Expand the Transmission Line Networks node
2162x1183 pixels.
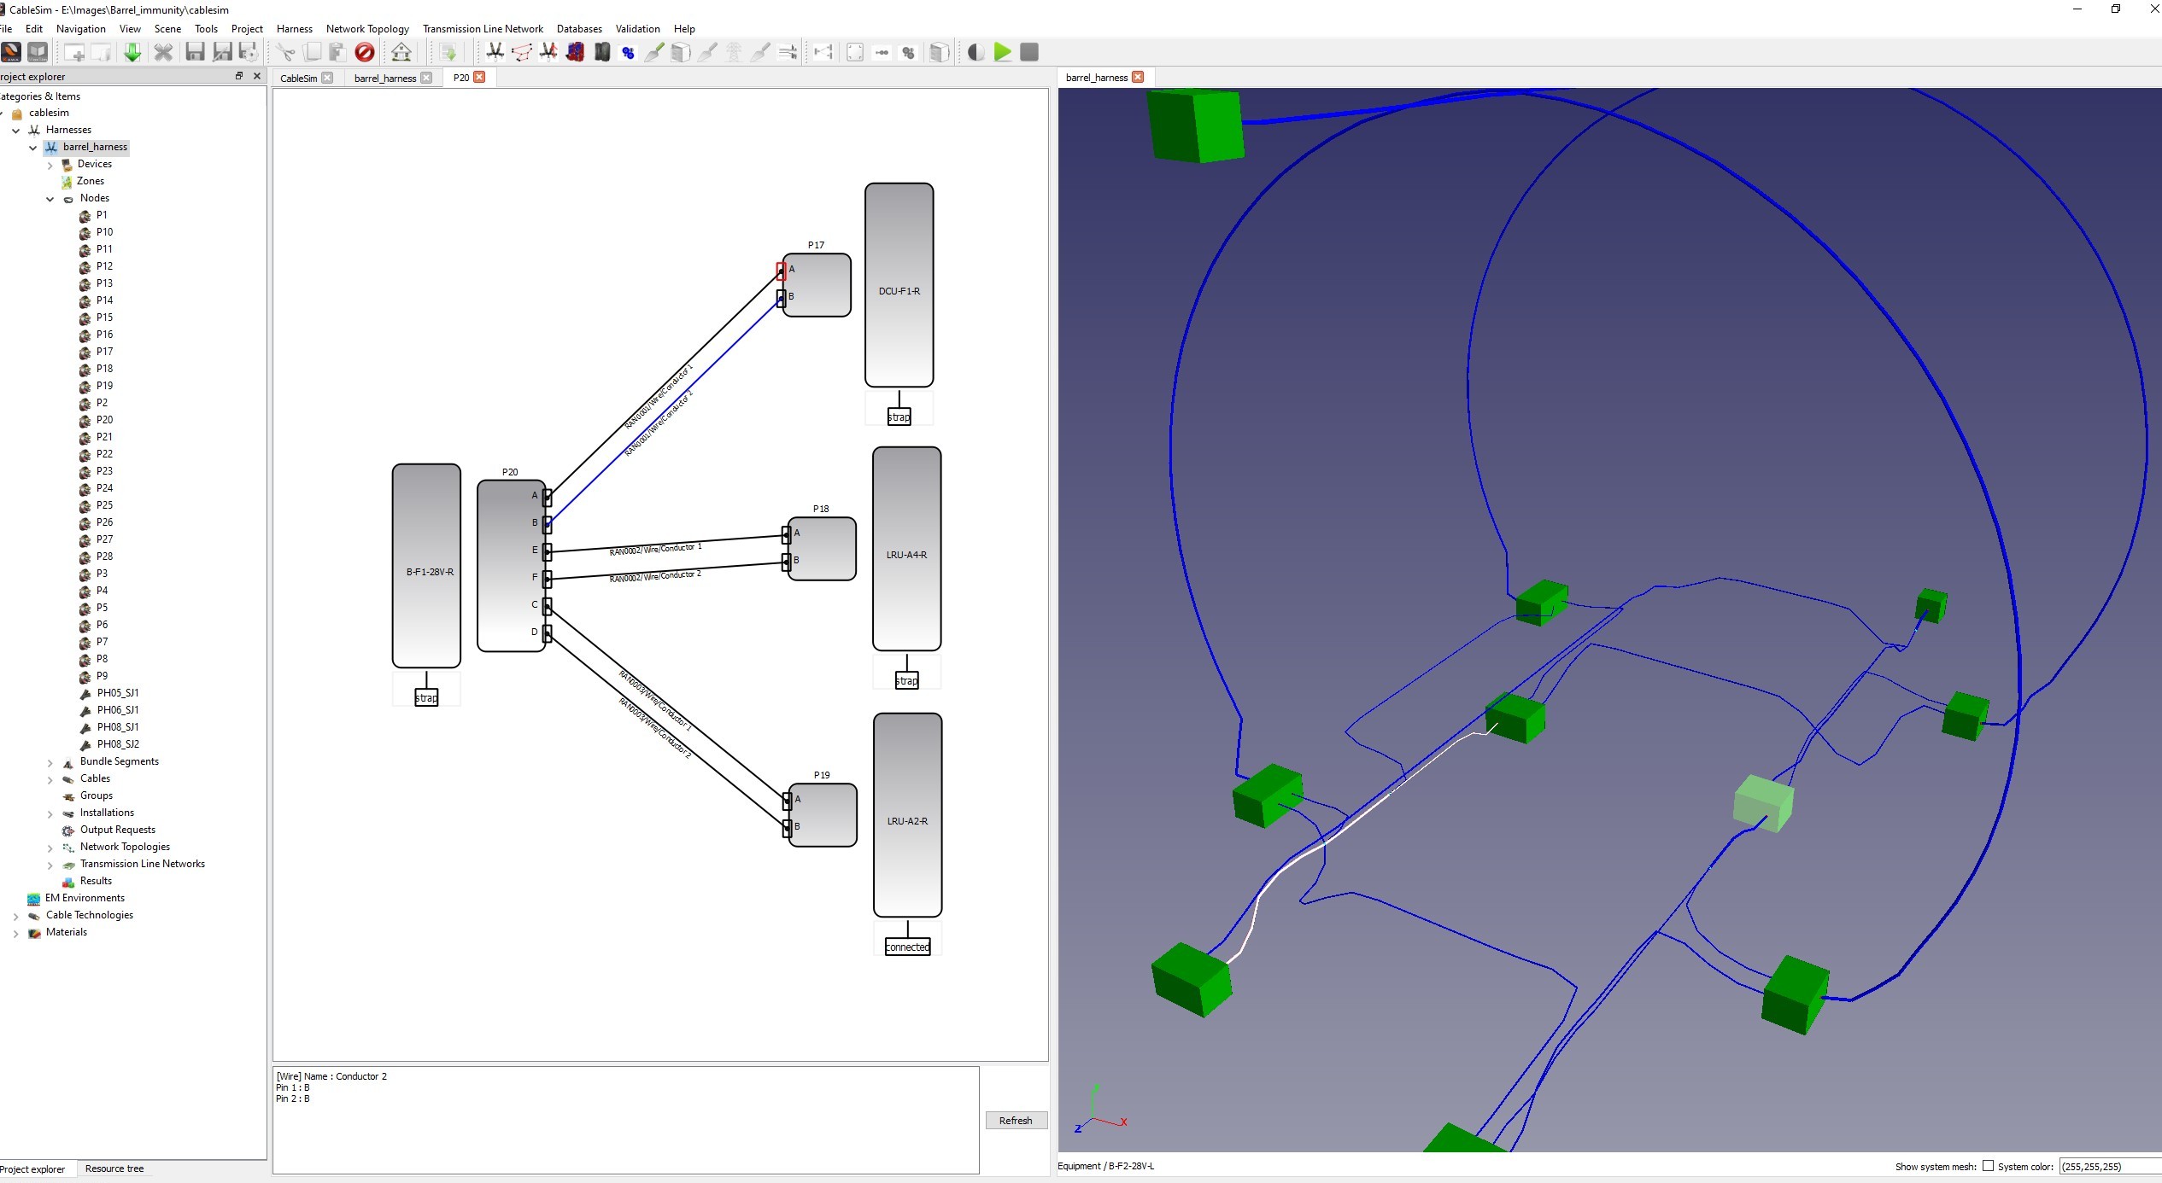click(50, 865)
